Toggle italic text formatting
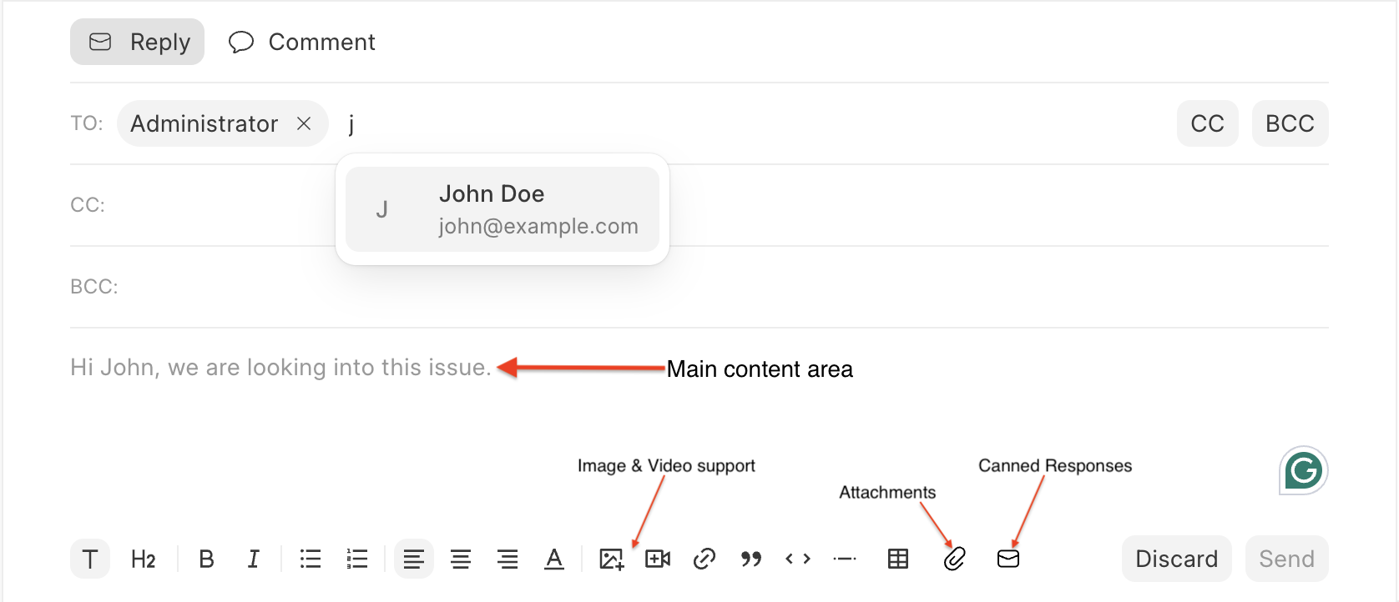1399x602 pixels. [253, 559]
